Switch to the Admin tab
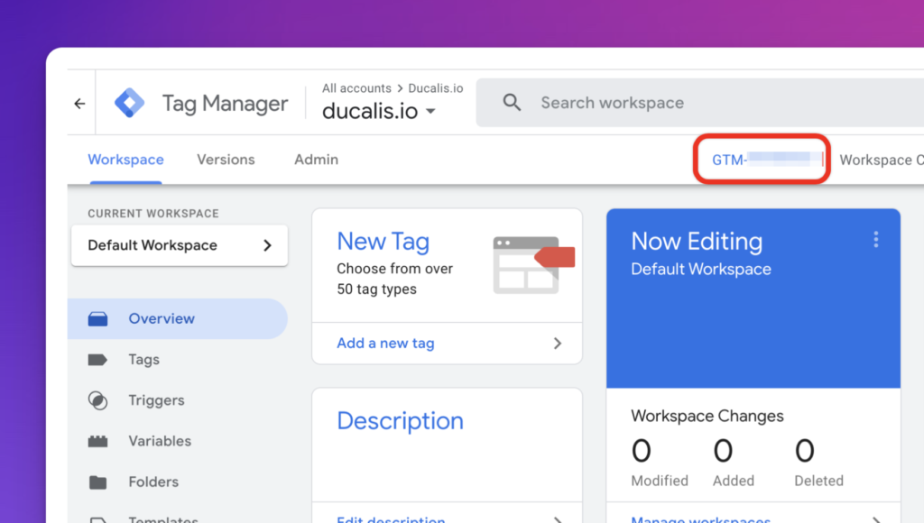Viewport: 924px width, 523px height. [316, 160]
